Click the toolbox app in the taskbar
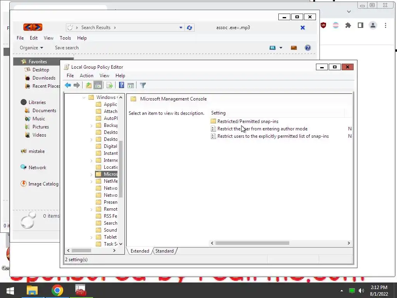397x298 pixels. pyautogui.click(x=81, y=290)
